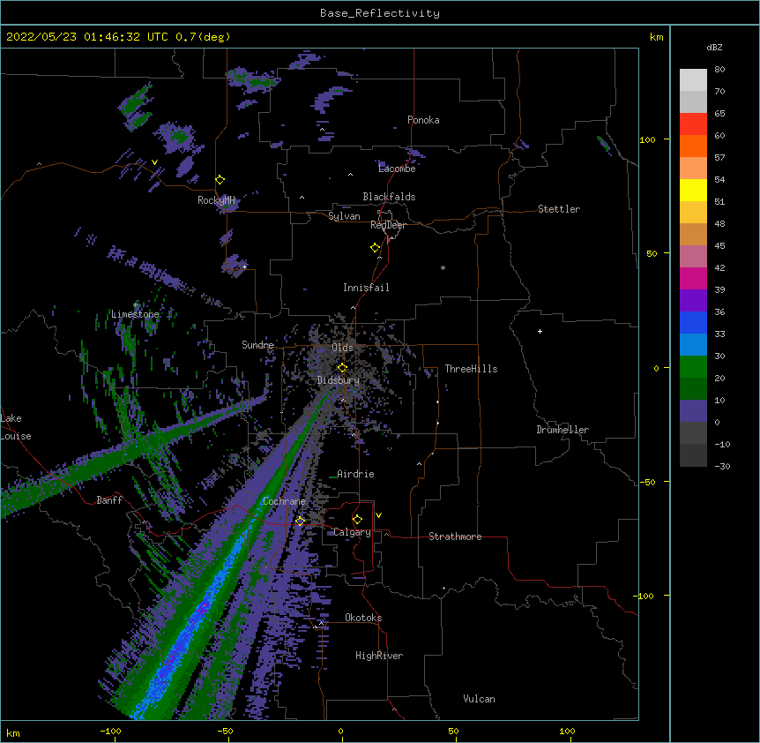760x743 pixels.
Task: Click the yellow diamond marker south of RedDeer
Action: (x=376, y=248)
